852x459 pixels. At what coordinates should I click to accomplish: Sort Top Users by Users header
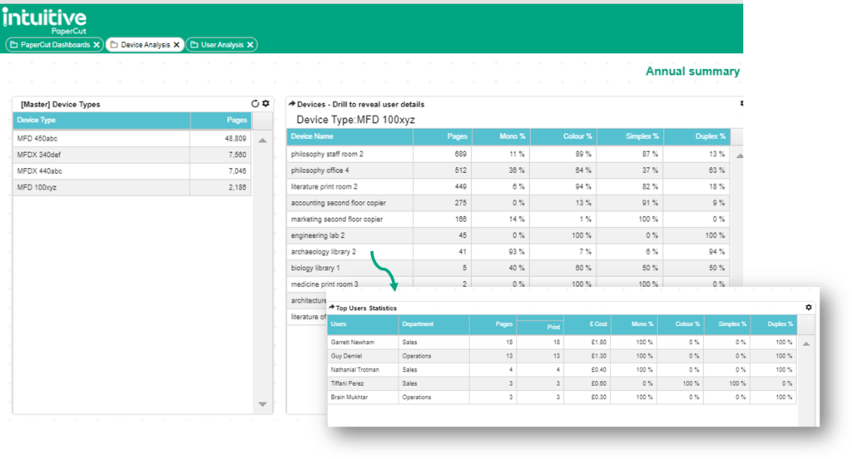coord(363,324)
